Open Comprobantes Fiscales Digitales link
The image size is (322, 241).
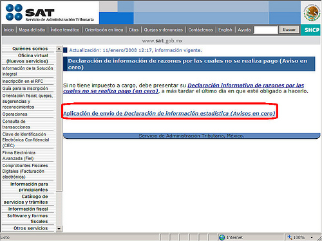pyautogui.click(x=25, y=171)
